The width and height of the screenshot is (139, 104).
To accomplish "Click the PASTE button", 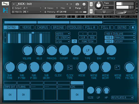I will [x=133, y=17].
